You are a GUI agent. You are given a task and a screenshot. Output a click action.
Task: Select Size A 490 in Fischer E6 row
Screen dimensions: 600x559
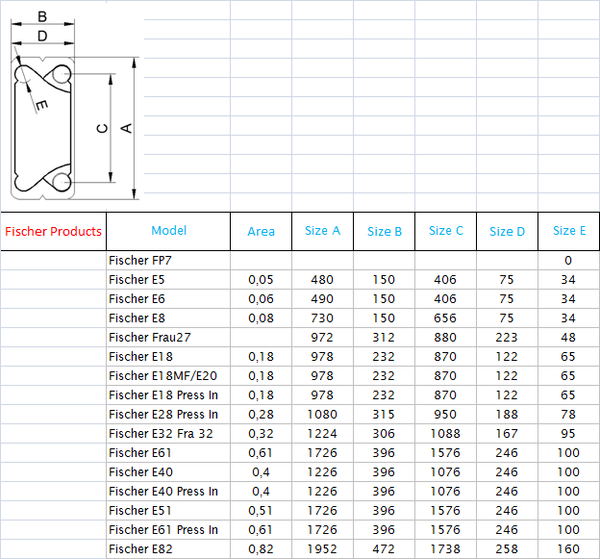coord(322,298)
